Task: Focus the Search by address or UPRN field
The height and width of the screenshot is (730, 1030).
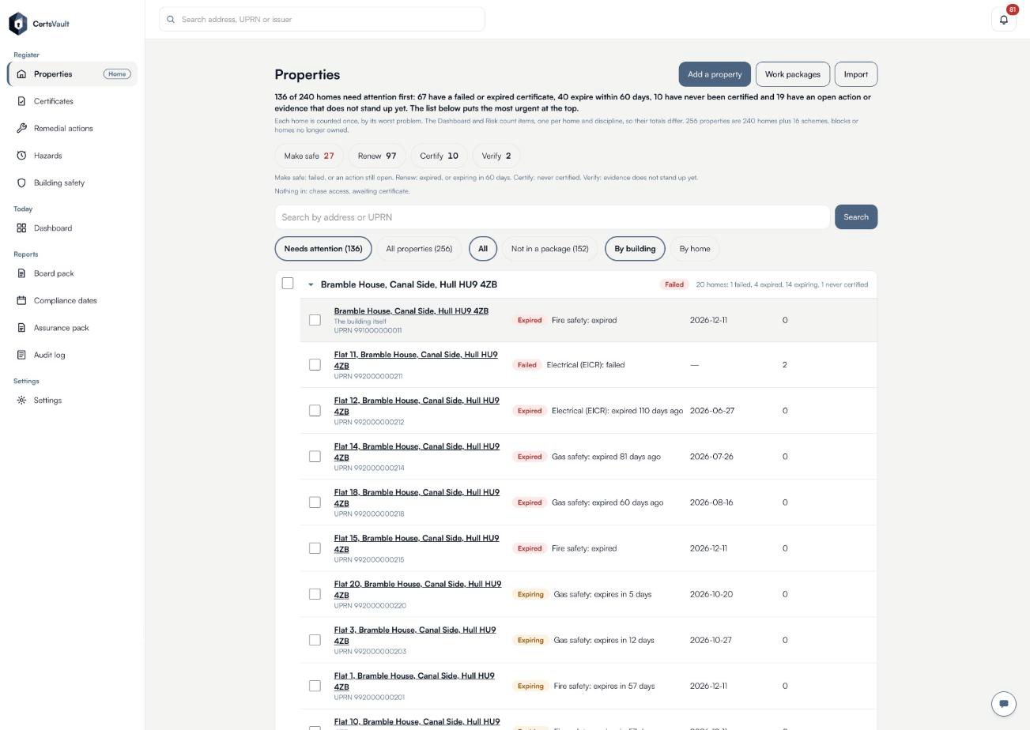Action: [x=553, y=217]
